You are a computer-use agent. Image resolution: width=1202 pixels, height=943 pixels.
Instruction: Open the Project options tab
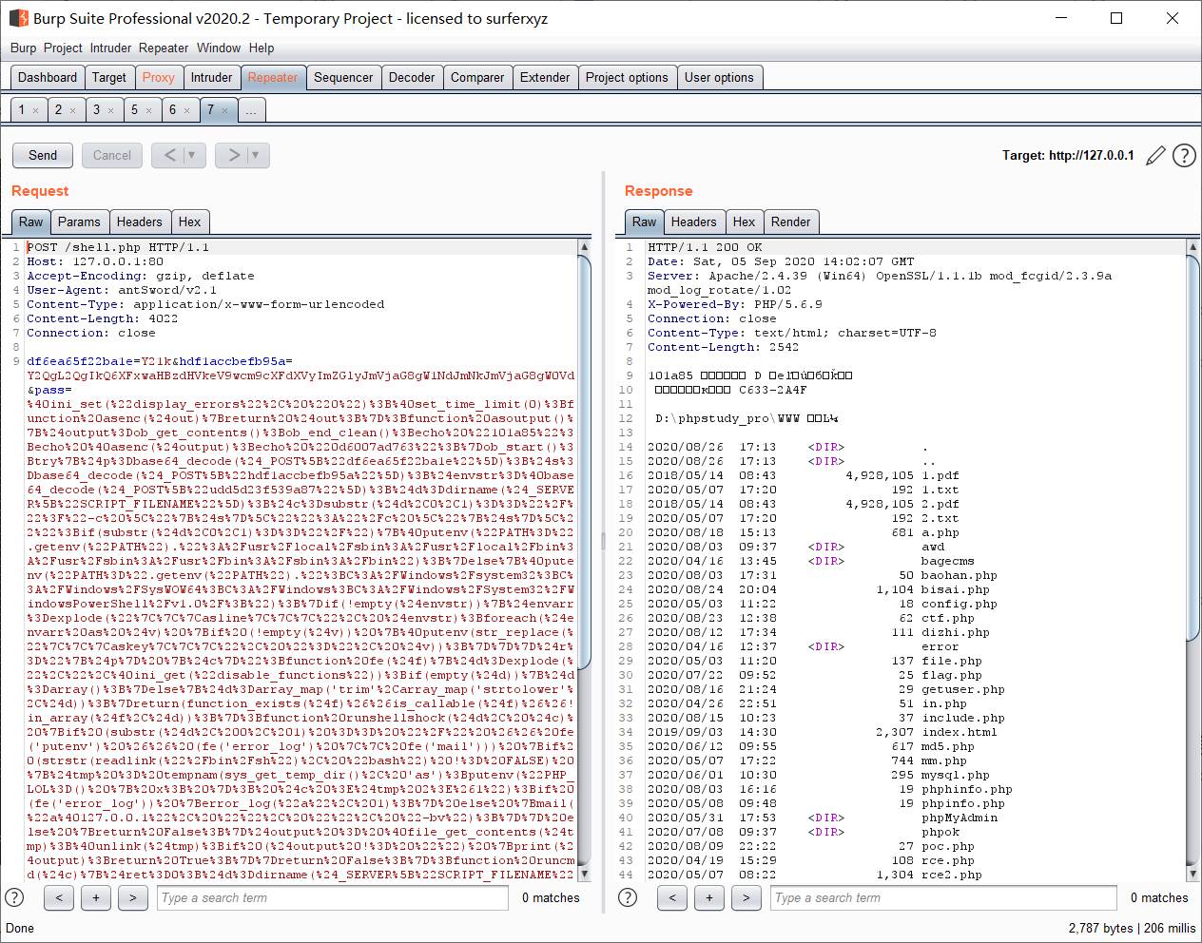pyautogui.click(x=628, y=78)
